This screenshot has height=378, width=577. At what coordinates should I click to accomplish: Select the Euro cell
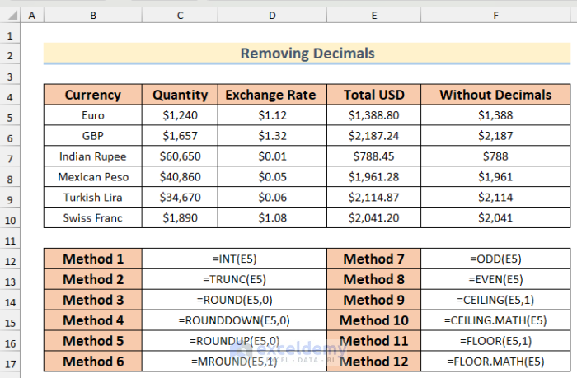(x=93, y=115)
